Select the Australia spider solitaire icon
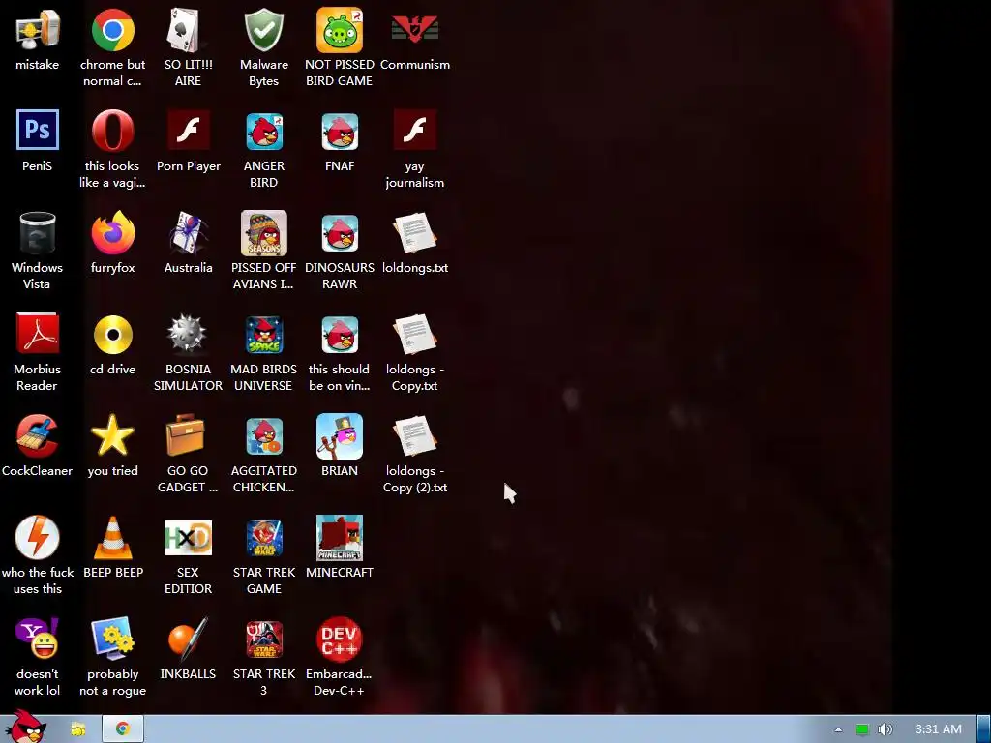This screenshot has height=743, width=991. point(189,232)
